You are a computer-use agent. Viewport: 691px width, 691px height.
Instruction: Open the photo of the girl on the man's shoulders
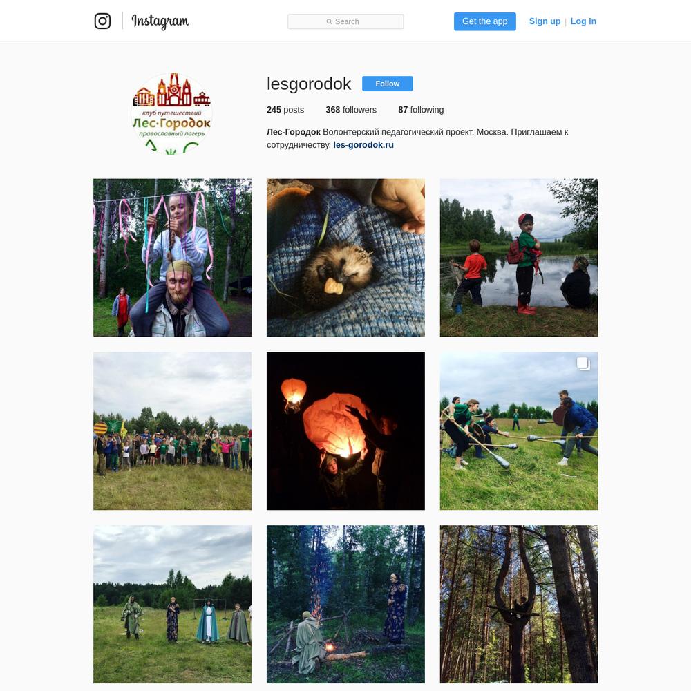coord(172,258)
